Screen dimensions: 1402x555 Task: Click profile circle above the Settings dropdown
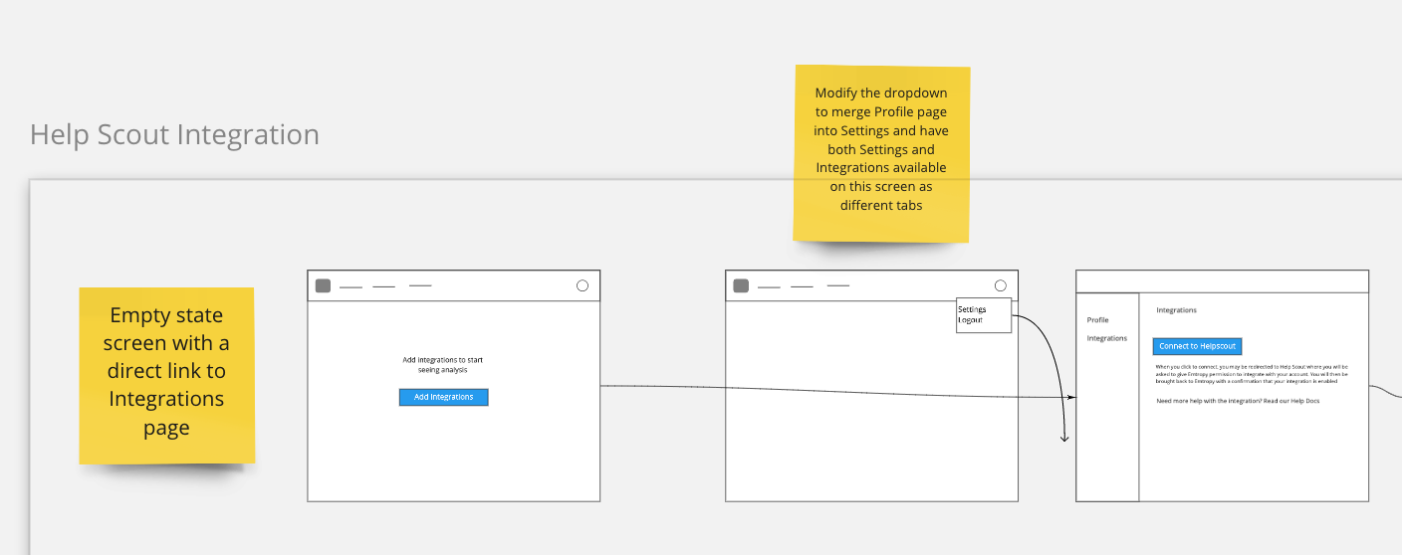coord(1001,285)
